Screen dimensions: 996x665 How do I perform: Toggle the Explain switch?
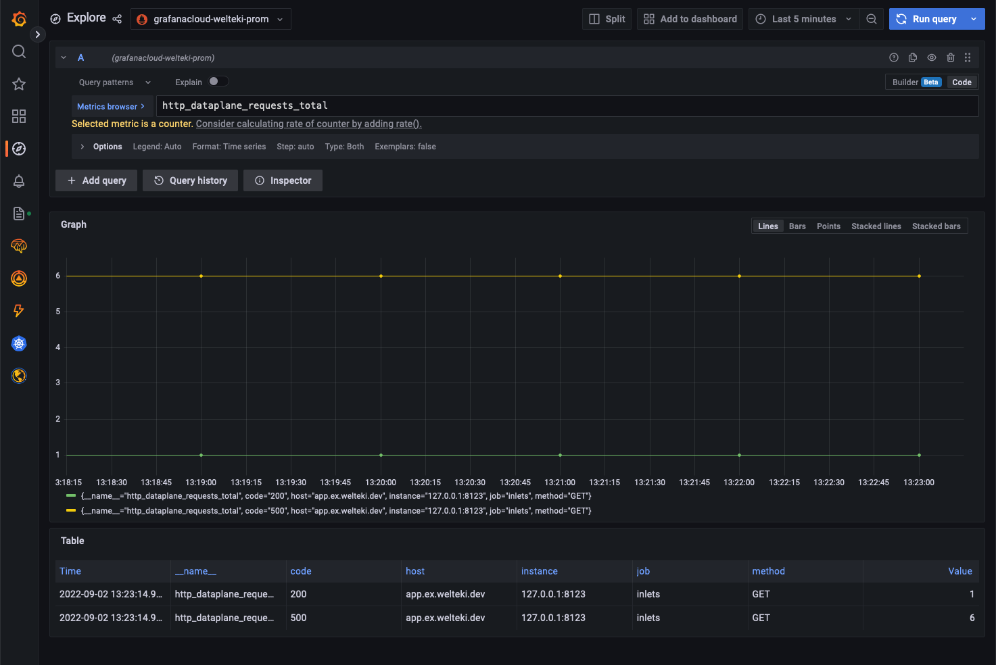tap(218, 81)
